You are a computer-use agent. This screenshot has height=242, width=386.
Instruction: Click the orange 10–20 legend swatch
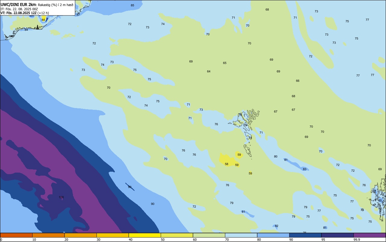click(x=48, y=235)
